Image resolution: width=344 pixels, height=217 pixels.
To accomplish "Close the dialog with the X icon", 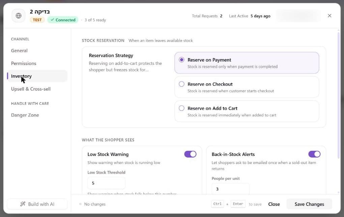I will (x=329, y=16).
